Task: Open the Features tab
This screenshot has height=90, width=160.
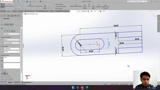Action: point(3,11)
